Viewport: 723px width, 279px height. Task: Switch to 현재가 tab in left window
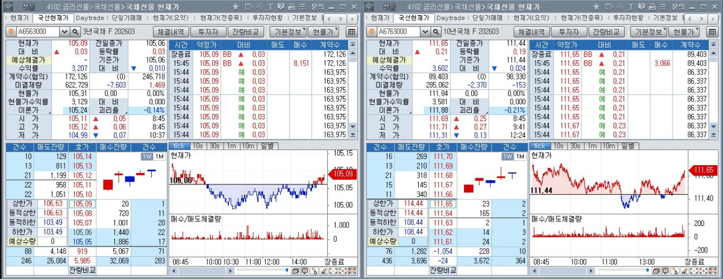tap(18, 18)
